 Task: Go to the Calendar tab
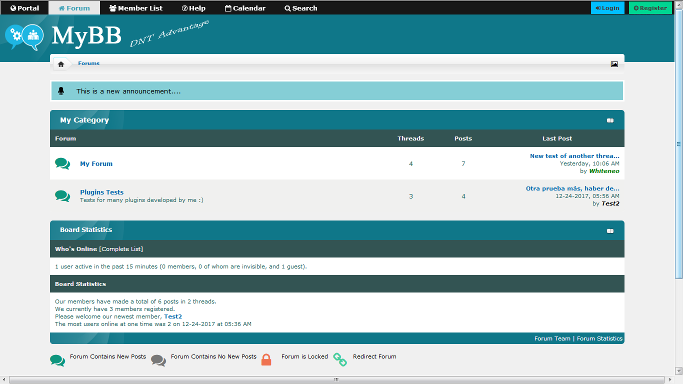pos(245,8)
